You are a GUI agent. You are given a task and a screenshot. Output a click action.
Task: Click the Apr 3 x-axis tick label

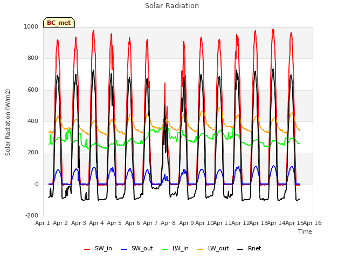coord(79,223)
